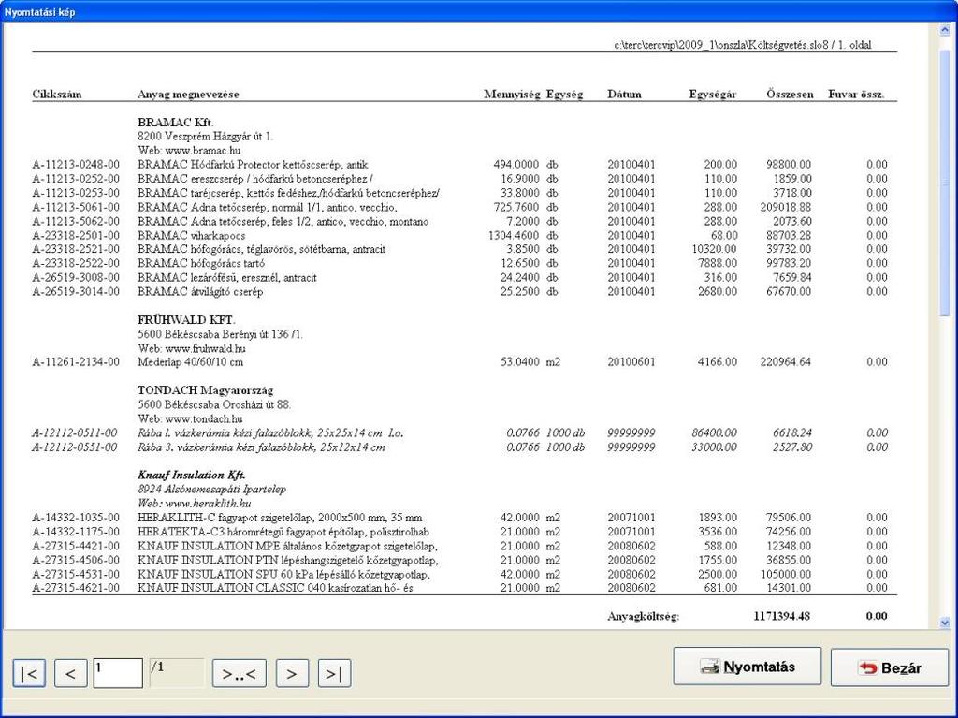Click unit price 10320.00
The image size is (958, 718).
click(x=714, y=250)
